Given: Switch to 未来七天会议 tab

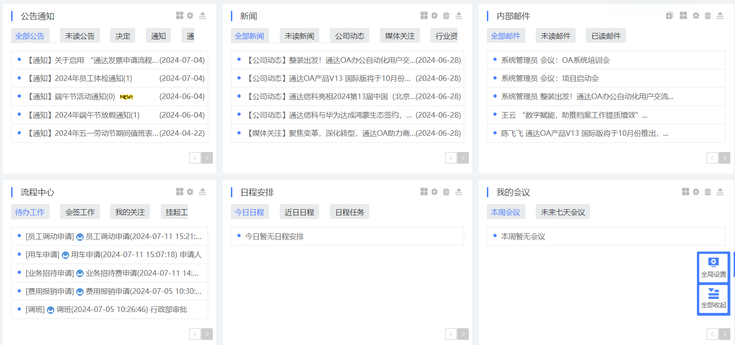Looking at the screenshot, I should pos(563,212).
